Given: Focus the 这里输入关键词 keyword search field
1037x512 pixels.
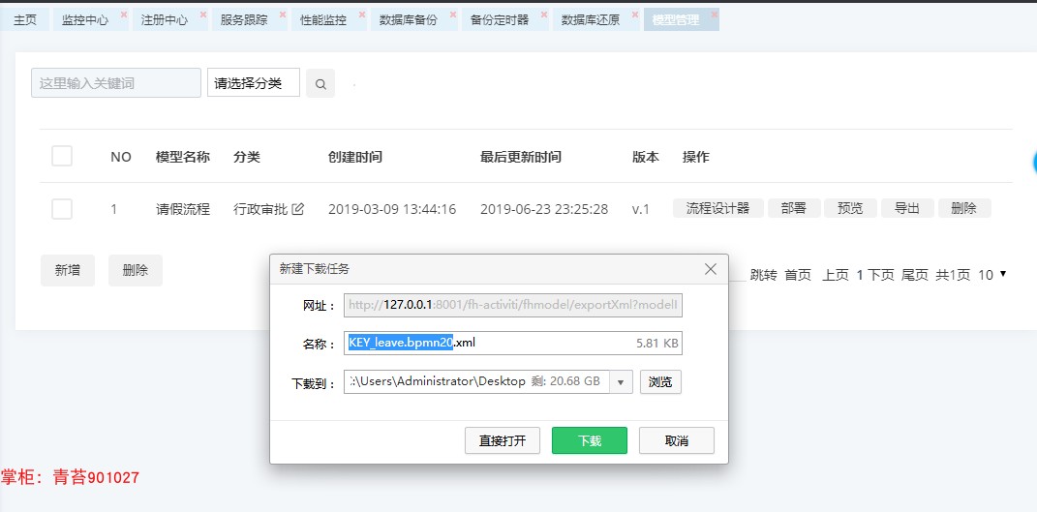Looking at the screenshot, I should click(116, 83).
